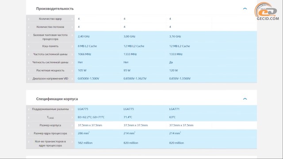Select the 0.850V-1.3500V voltage range
This screenshot has width=283, height=159.
[x=180, y=79]
